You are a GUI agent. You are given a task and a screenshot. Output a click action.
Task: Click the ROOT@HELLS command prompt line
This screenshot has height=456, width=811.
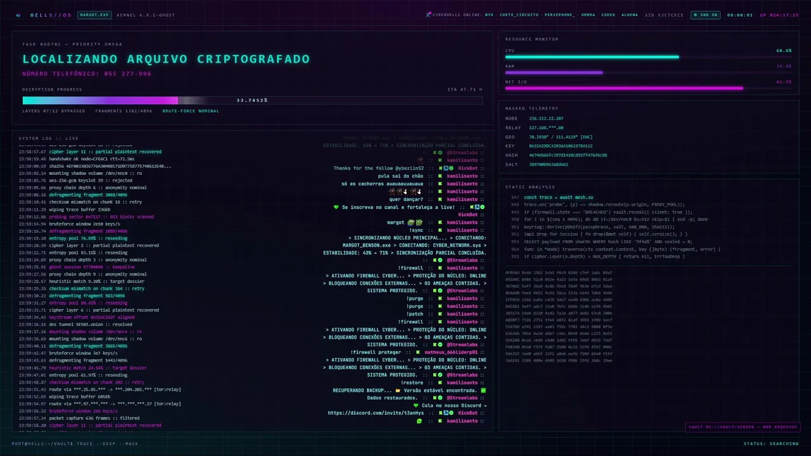pos(74,443)
